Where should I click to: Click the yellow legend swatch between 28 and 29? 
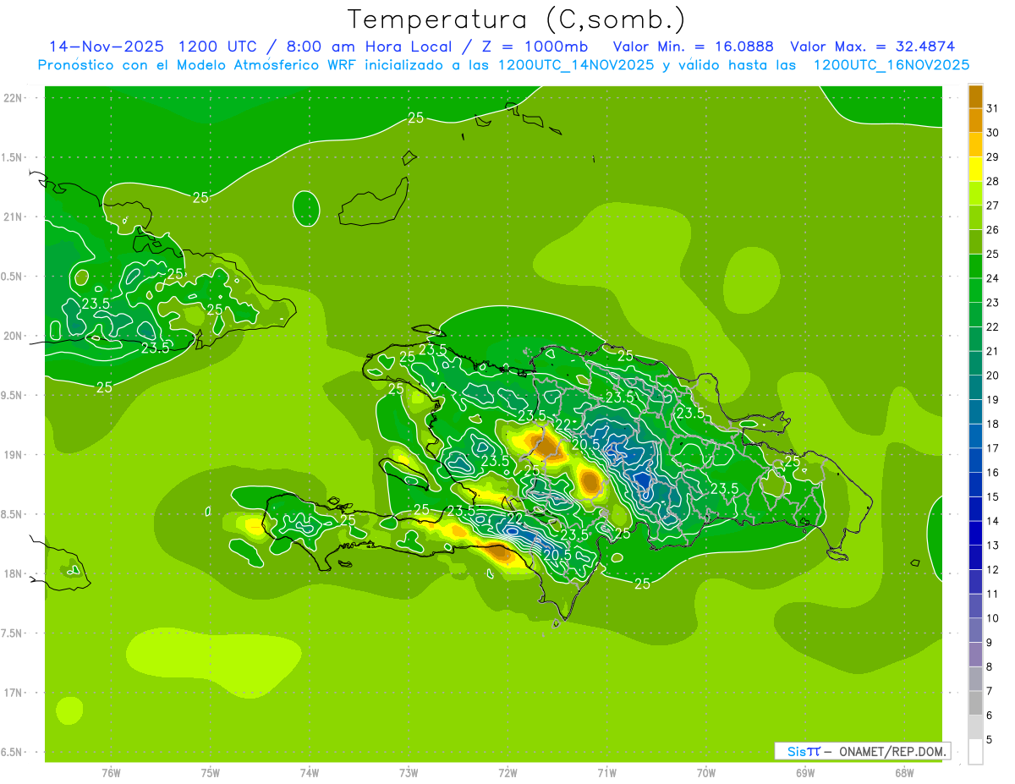(x=975, y=169)
